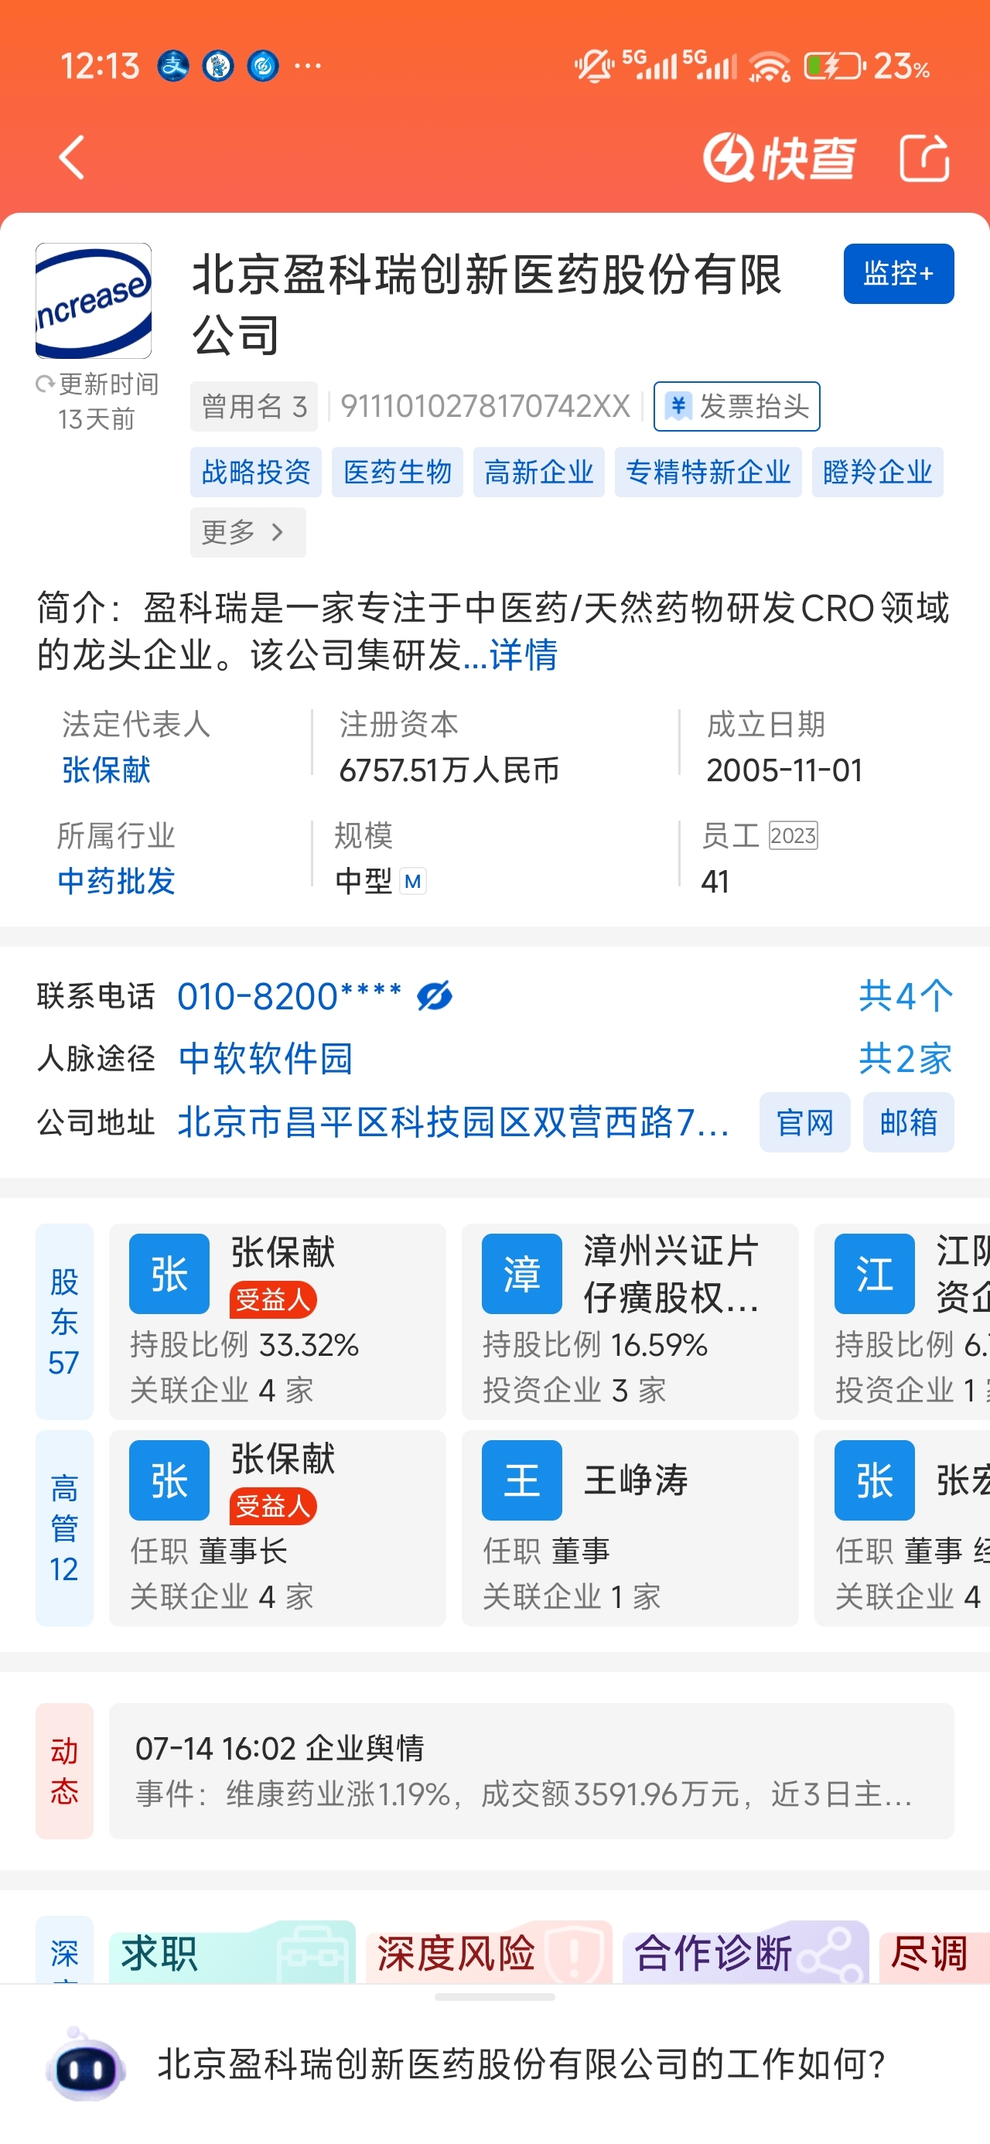Select the 高新企业 tag
Screen dimensions: 990x2144
point(539,472)
